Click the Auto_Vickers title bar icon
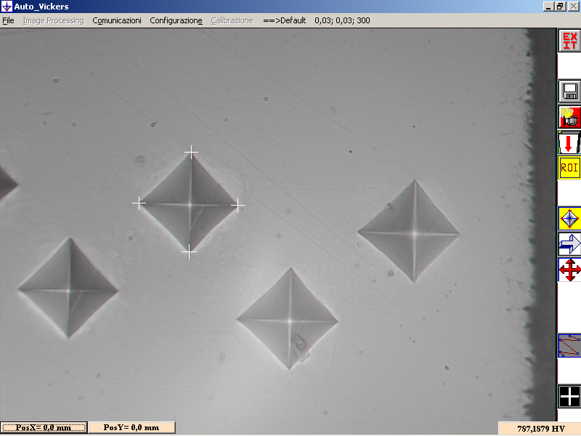 click(x=7, y=7)
